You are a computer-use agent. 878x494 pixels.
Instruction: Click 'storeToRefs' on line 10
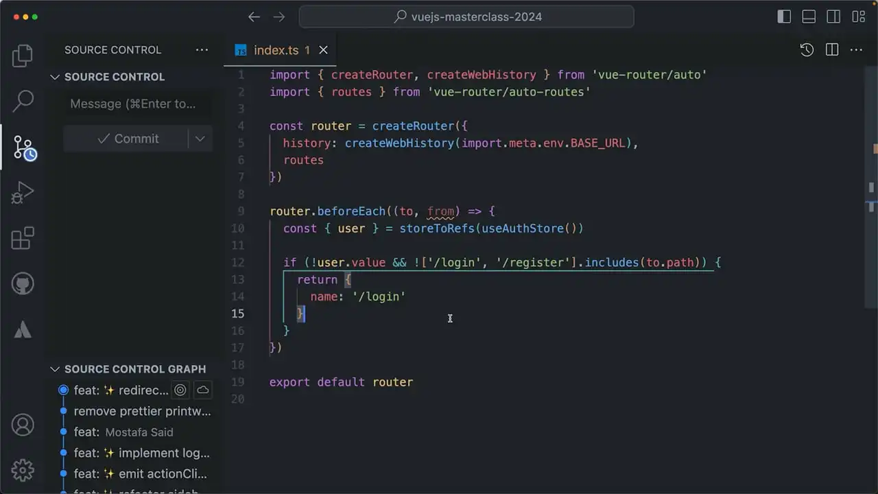437,228
